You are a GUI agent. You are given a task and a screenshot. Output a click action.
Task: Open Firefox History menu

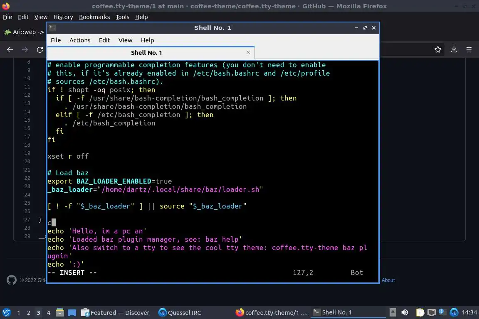tap(63, 17)
